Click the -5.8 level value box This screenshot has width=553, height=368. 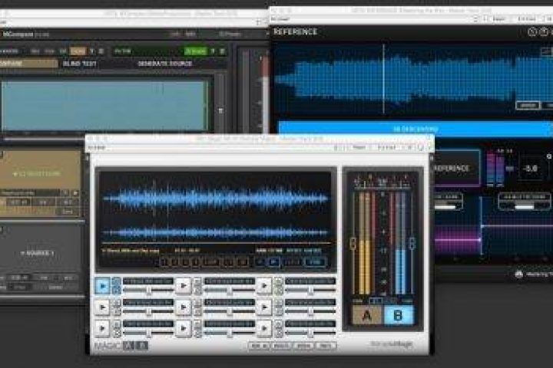point(531,166)
